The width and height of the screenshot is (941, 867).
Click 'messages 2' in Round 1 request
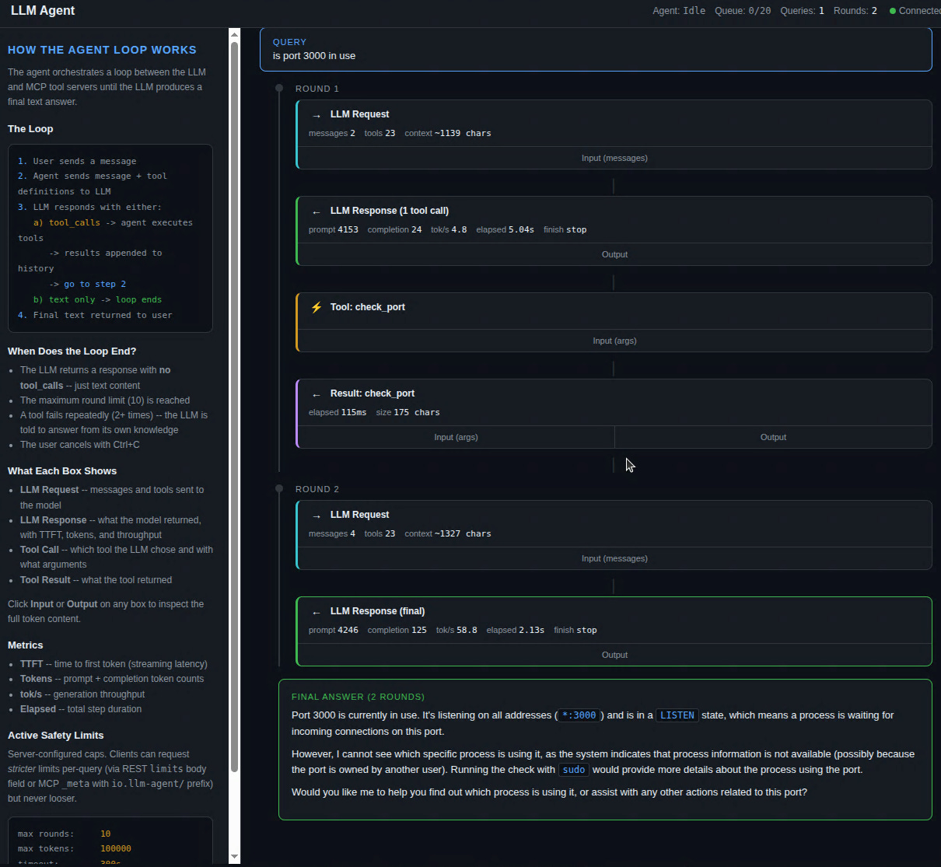coord(332,133)
